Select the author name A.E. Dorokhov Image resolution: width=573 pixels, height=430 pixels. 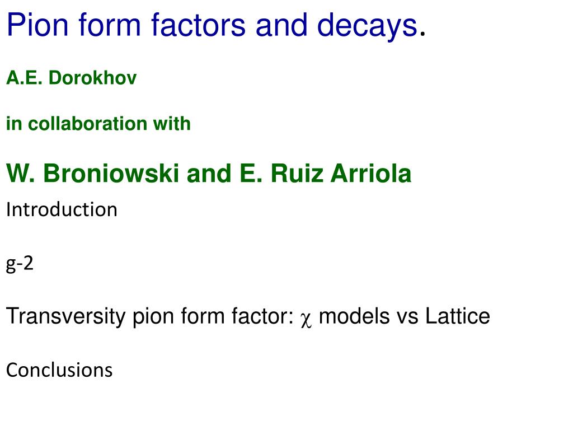click(71, 77)
